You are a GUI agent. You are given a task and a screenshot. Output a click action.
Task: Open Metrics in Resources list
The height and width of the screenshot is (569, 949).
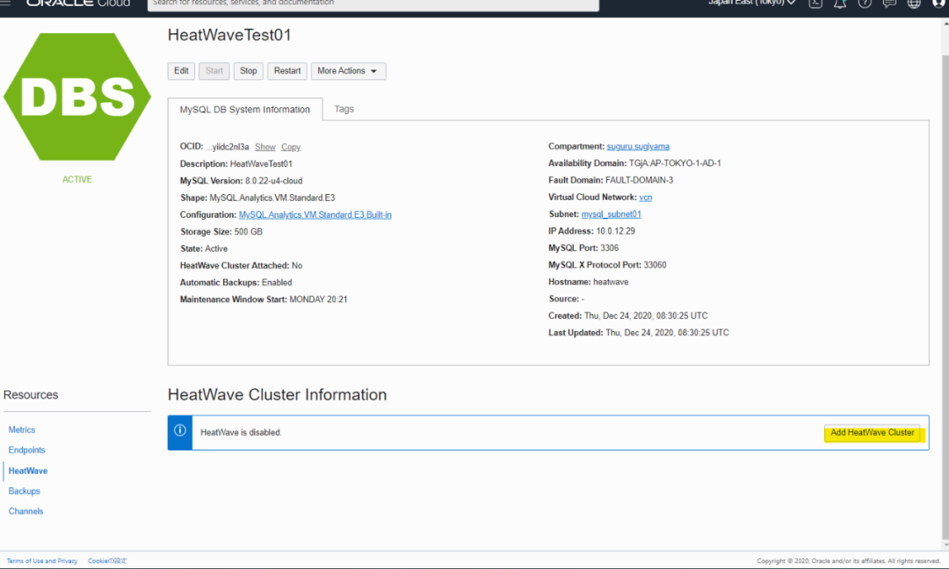pos(22,429)
